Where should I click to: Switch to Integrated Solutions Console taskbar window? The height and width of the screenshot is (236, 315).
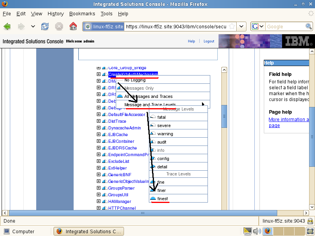89,231
